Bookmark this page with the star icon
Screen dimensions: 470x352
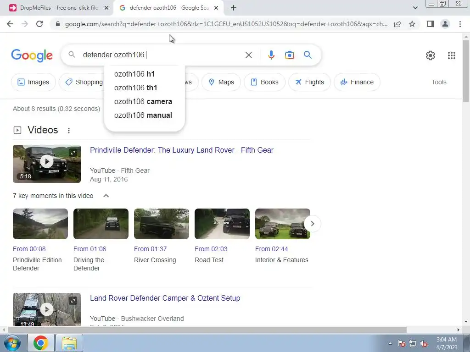click(412, 24)
